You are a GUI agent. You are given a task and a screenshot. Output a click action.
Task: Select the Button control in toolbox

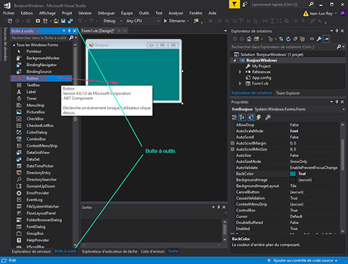[32, 79]
